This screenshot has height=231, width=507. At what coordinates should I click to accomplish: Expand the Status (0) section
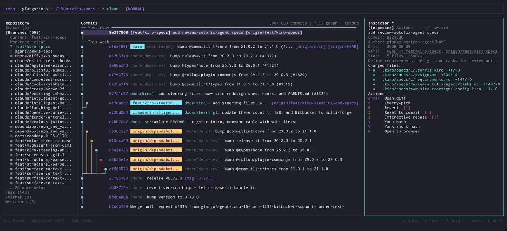pyautogui.click(x=17, y=28)
